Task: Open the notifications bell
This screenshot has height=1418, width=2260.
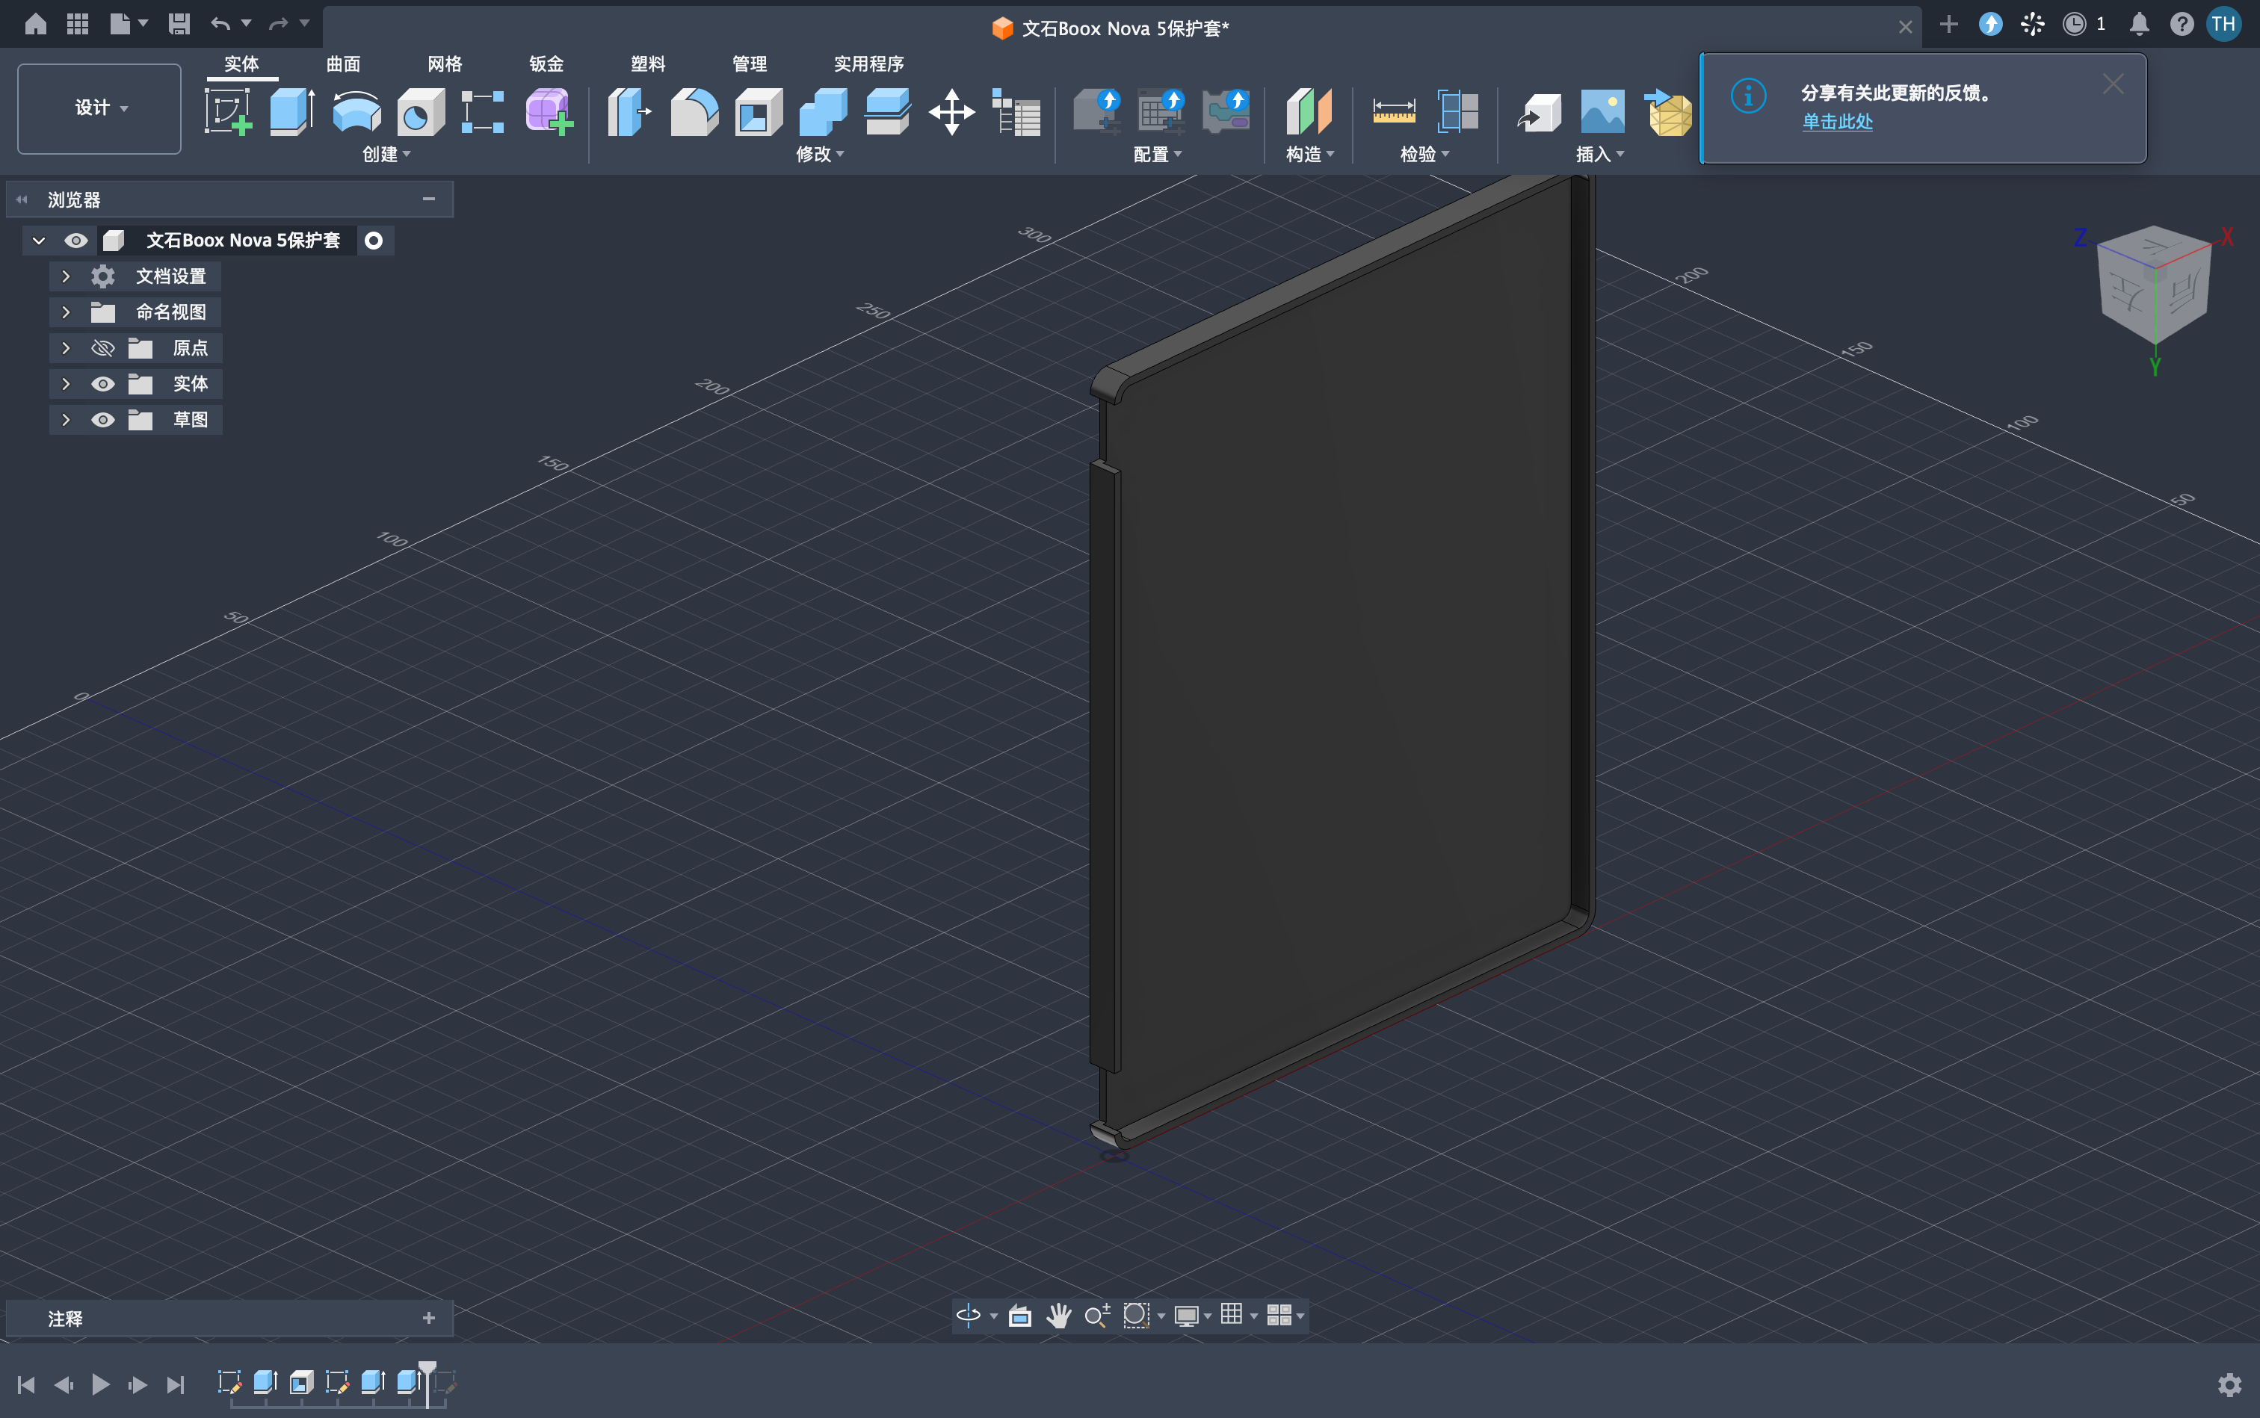Action: pyautogui.click(x=2139, y=23)
